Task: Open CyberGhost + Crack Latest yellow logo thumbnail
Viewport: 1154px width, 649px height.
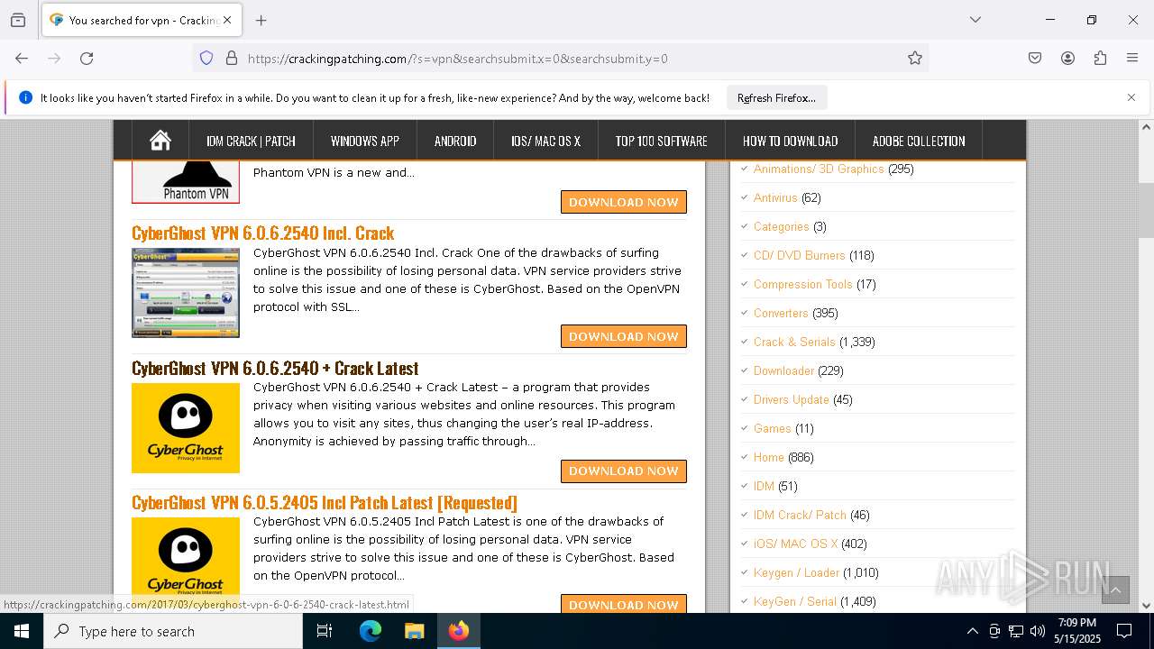Action: tap(186, 428)
